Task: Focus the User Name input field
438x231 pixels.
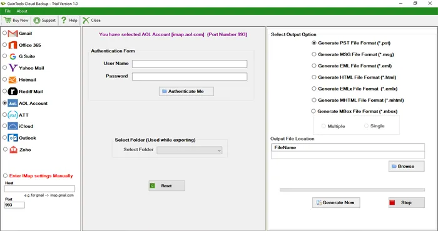Action: pyautogui.click(x=190, y=64)
